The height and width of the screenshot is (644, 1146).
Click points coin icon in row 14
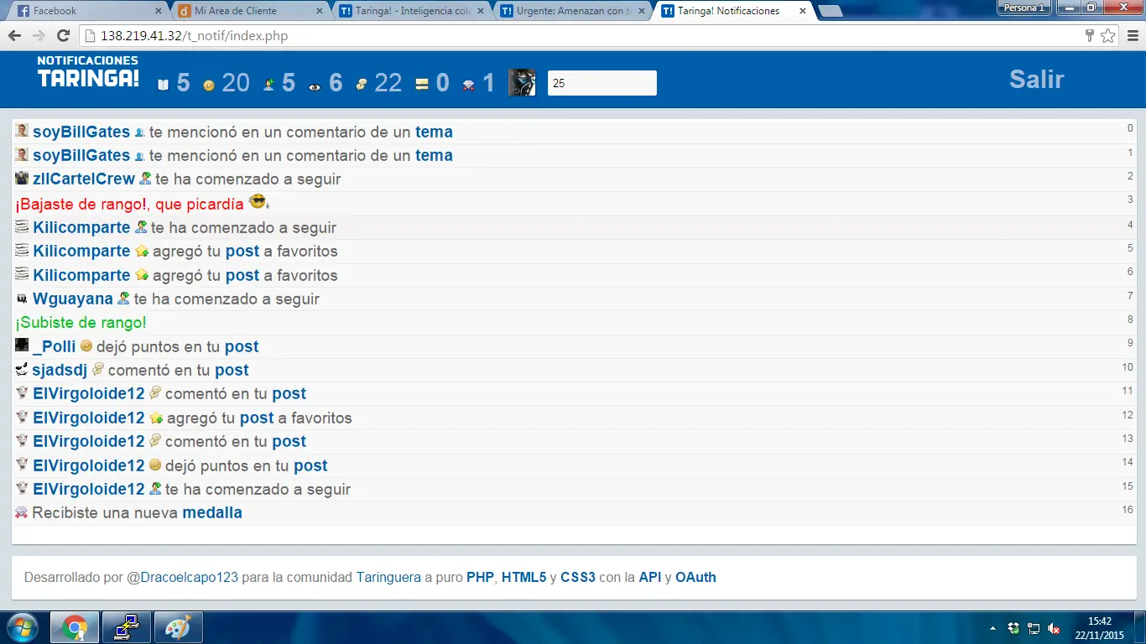coord(154,465)
